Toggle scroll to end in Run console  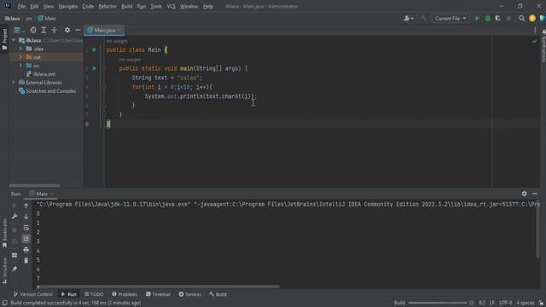pos(26,239)
